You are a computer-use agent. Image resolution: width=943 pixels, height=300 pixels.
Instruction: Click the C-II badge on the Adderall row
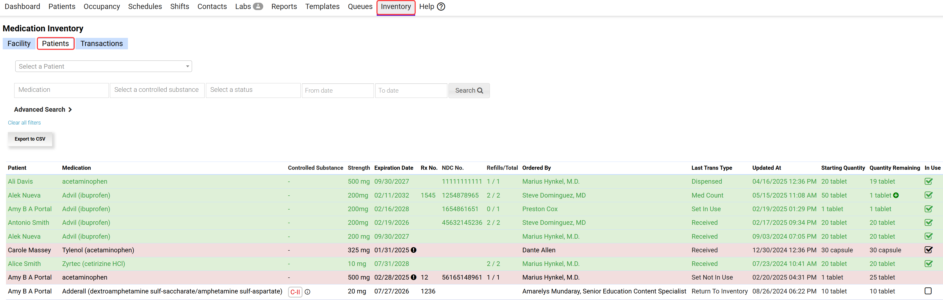tap(295, 292)
